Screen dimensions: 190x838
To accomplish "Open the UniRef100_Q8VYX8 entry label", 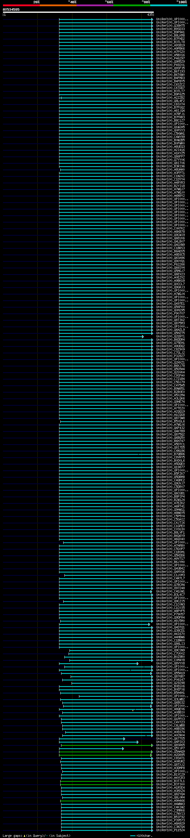I will [x=170, y=663].
